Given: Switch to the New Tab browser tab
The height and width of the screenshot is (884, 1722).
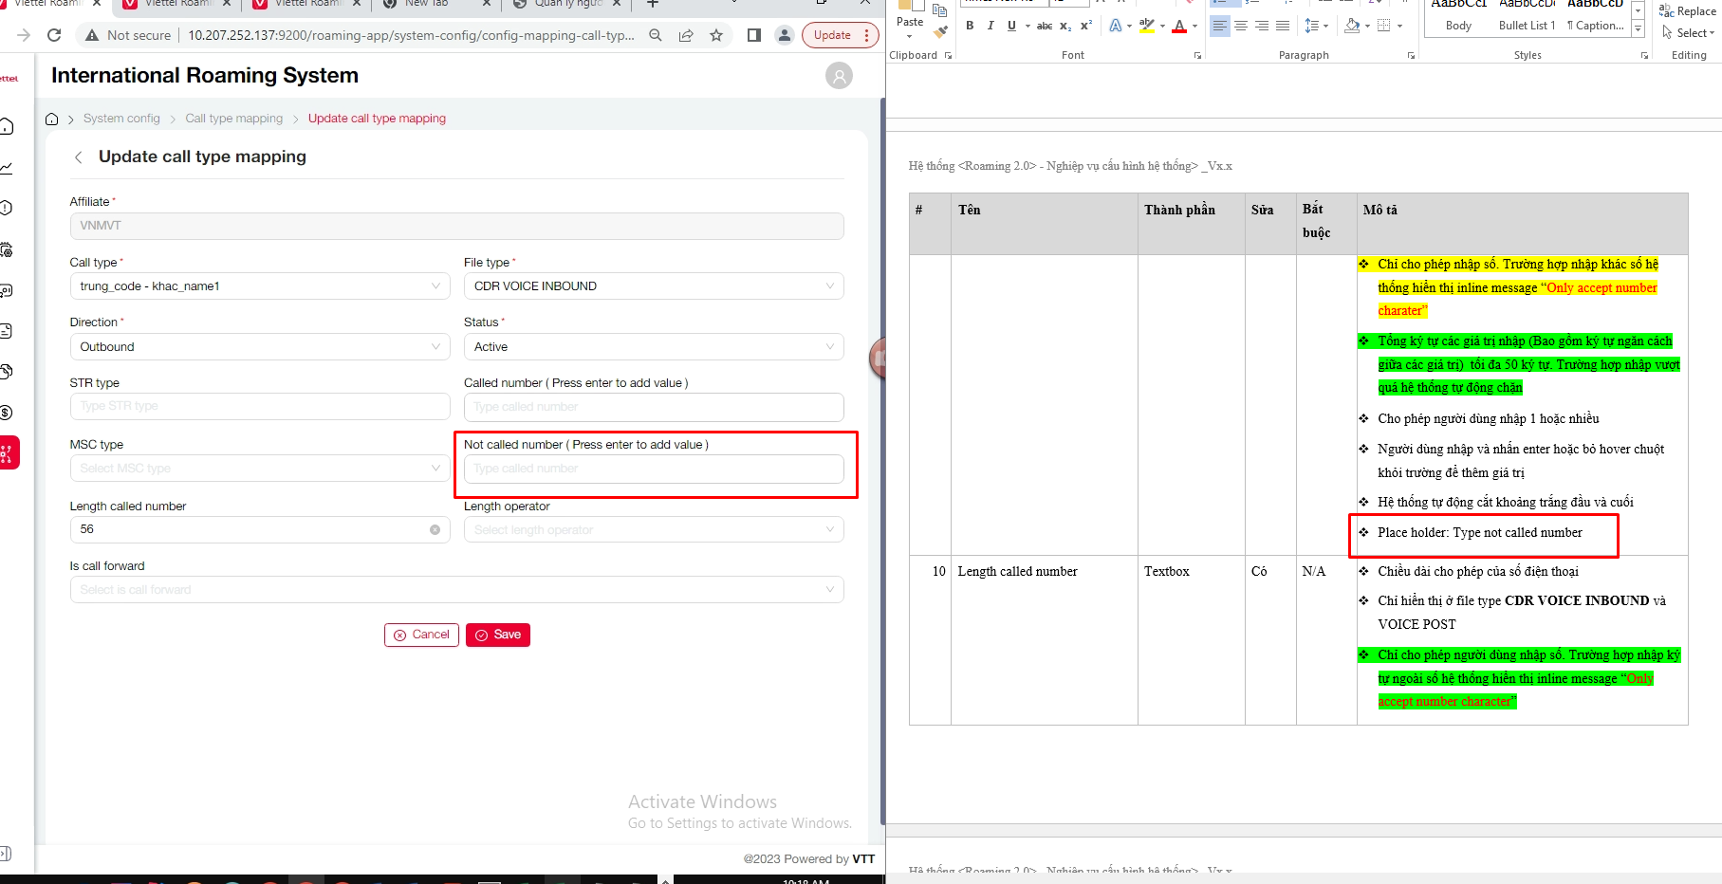Looking at the screenshot, I should [427, 4].
